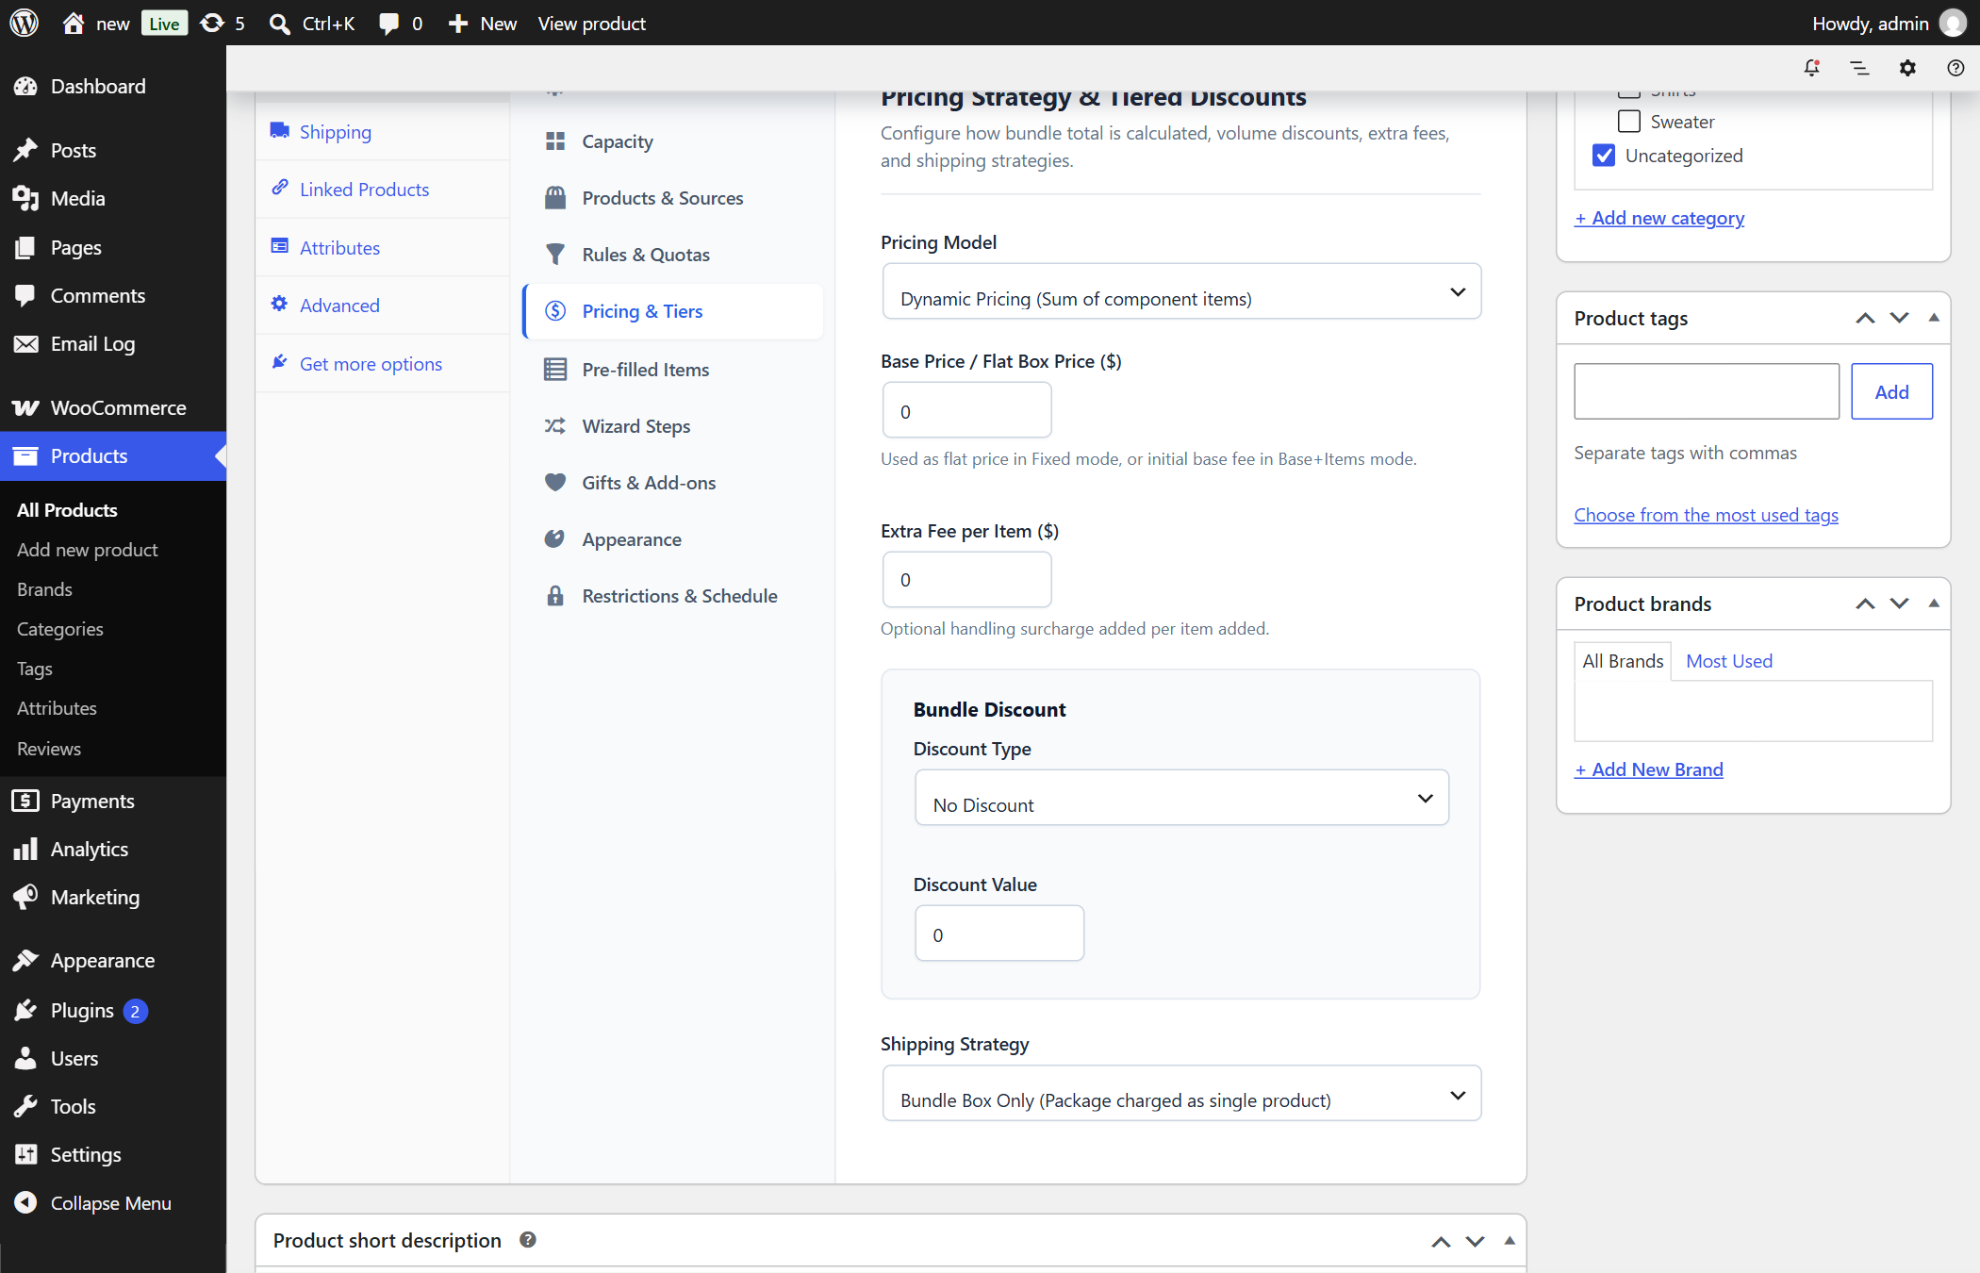The width and height of the screenshot is (1980, 1273).
Task: Click + Add new category link
Action: coord(1659,218)
